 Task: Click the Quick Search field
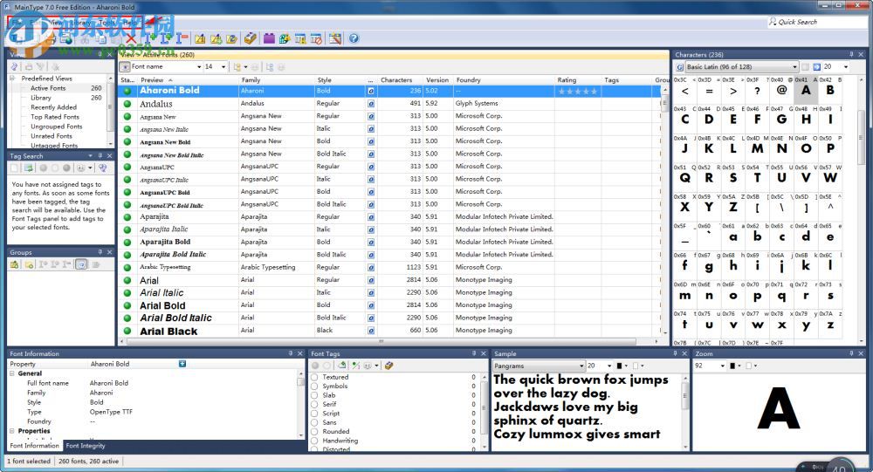(816, 22)
